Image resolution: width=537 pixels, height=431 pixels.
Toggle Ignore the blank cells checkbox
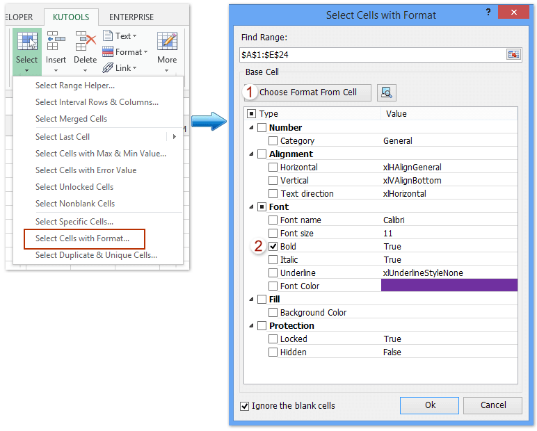click(x=245, y=406)
